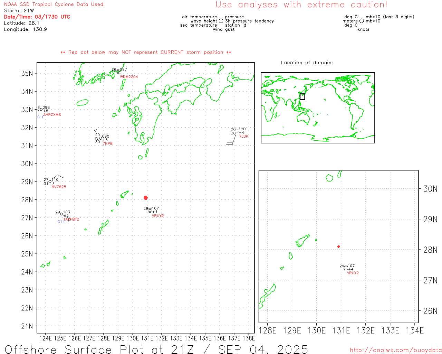The height and width of the screenshot is (354, 442).
Task: Click the black domain box on the world map
Action: 302,97
